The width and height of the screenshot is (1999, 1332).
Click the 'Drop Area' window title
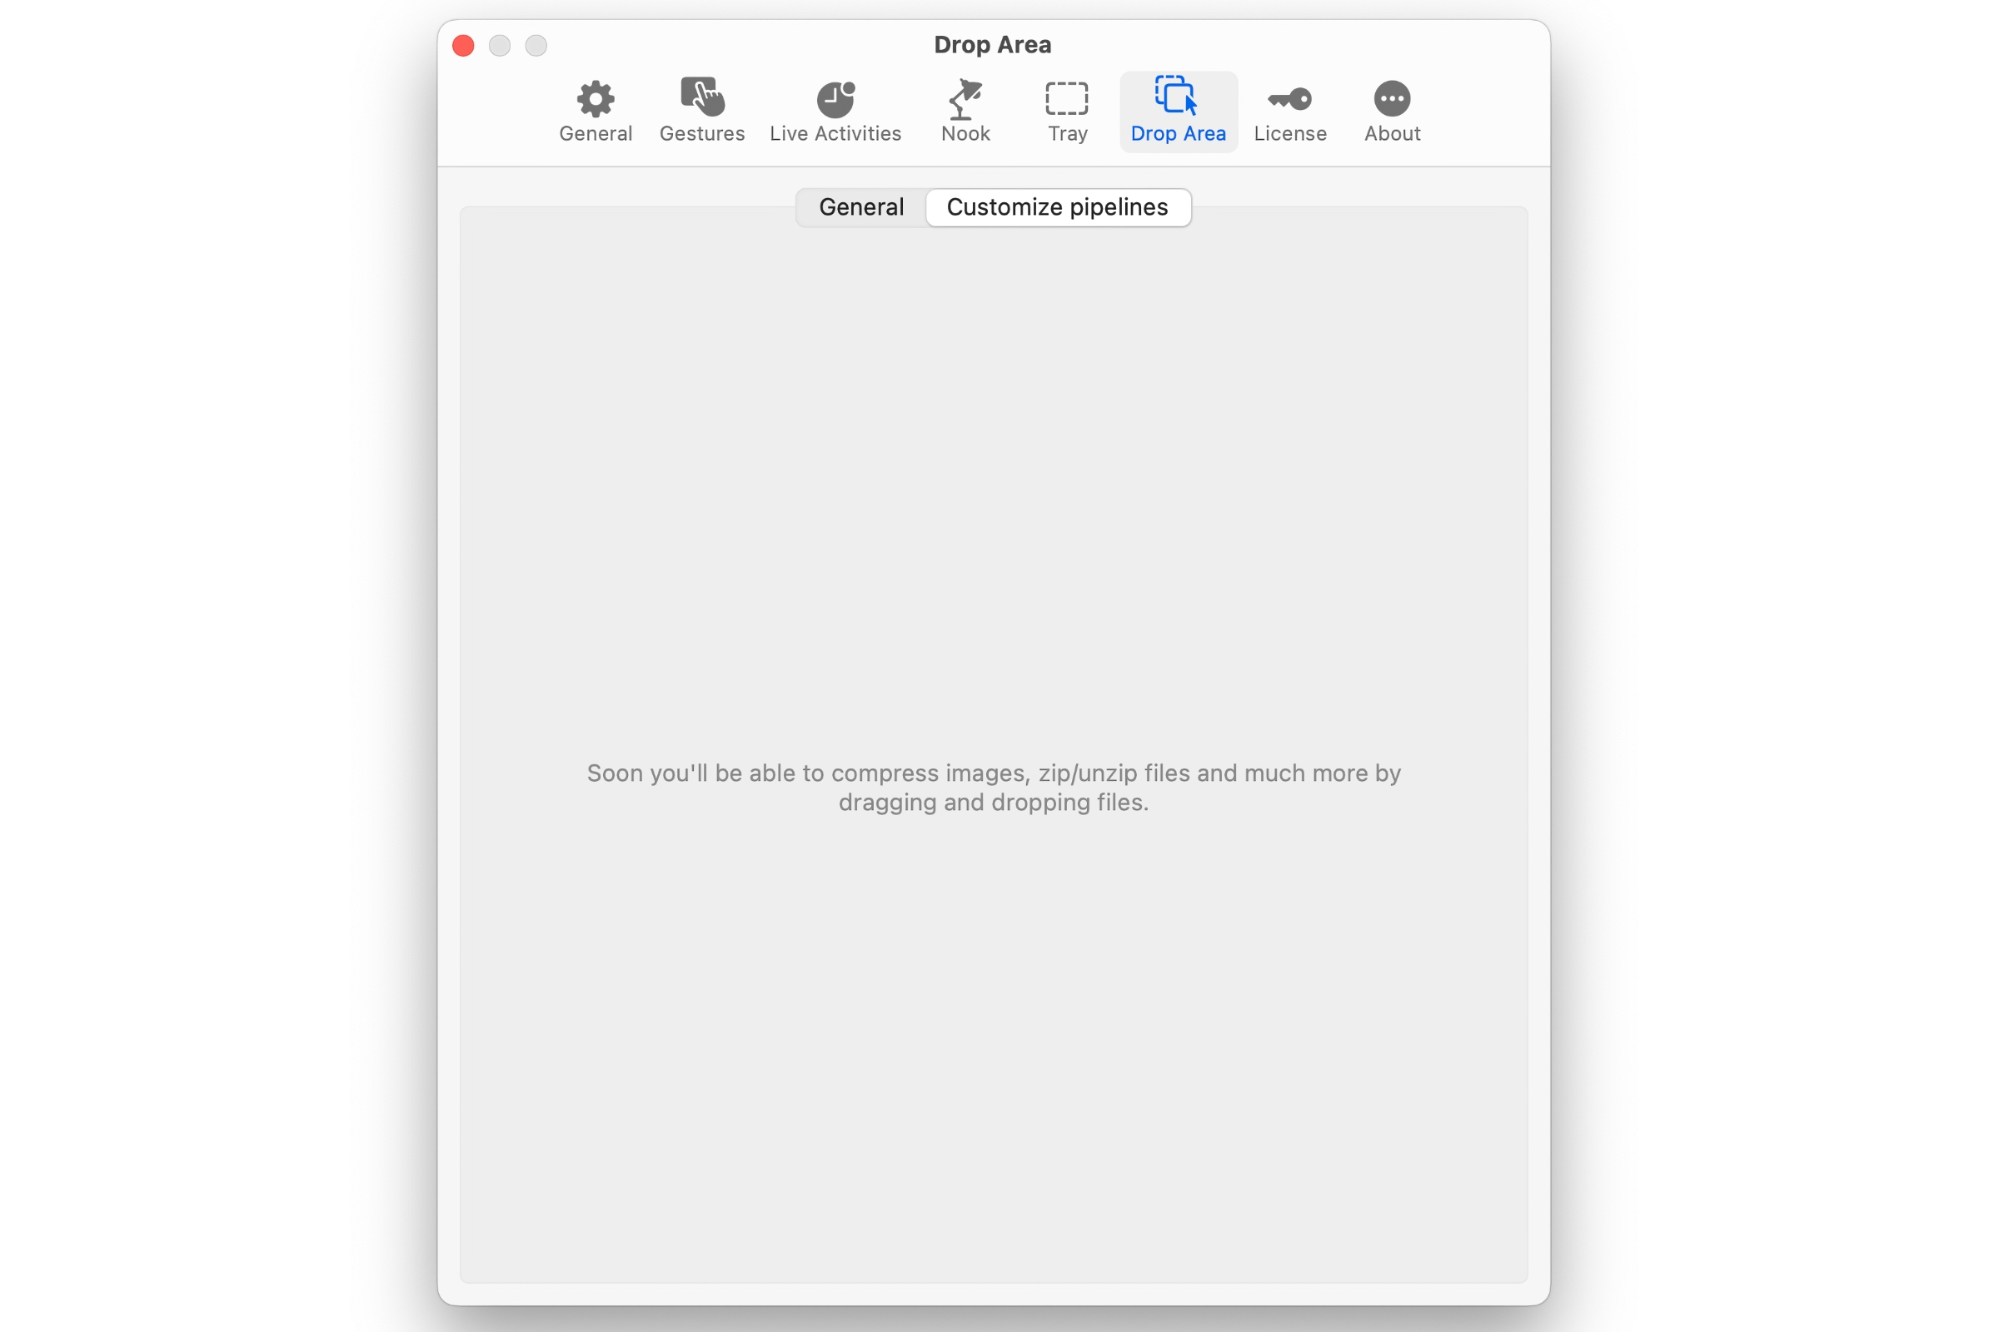pyautogui.click(x=993, y=45)
